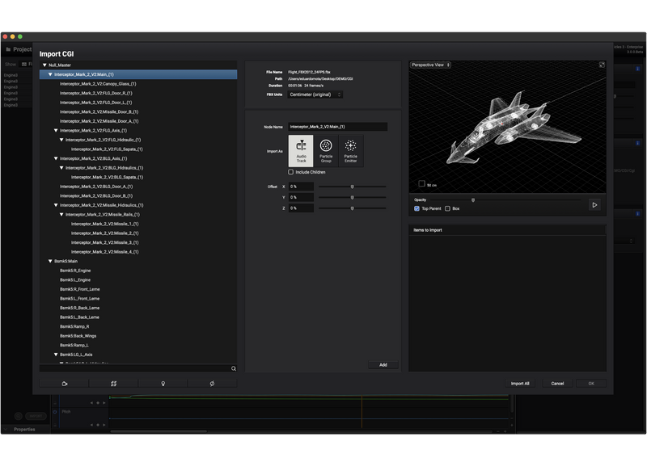This screenshot has width=647, height=466.
Task: Open the Perspective View dropdown
Action: tap(430, 65)
